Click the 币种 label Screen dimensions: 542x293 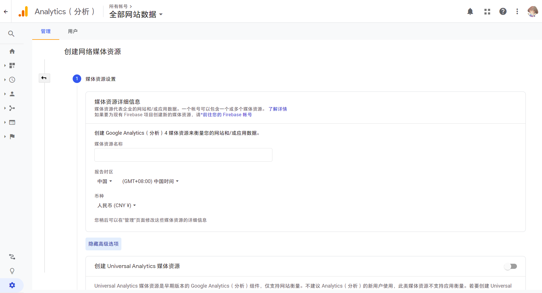[x=99, y=196]
